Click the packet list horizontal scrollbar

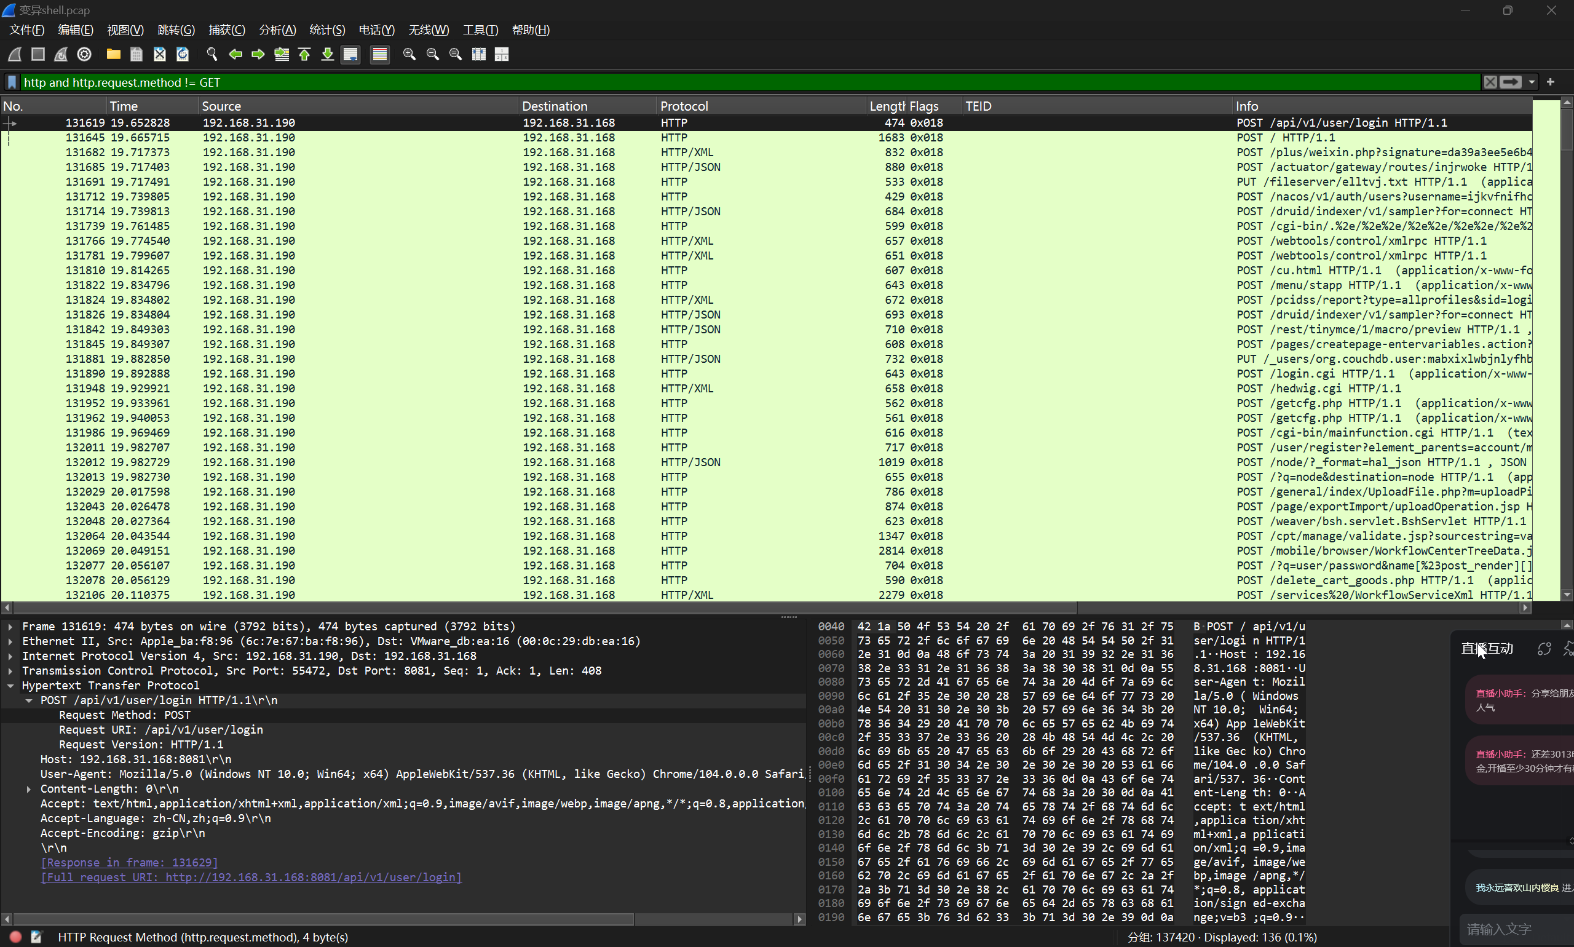(x=545, y=608)
